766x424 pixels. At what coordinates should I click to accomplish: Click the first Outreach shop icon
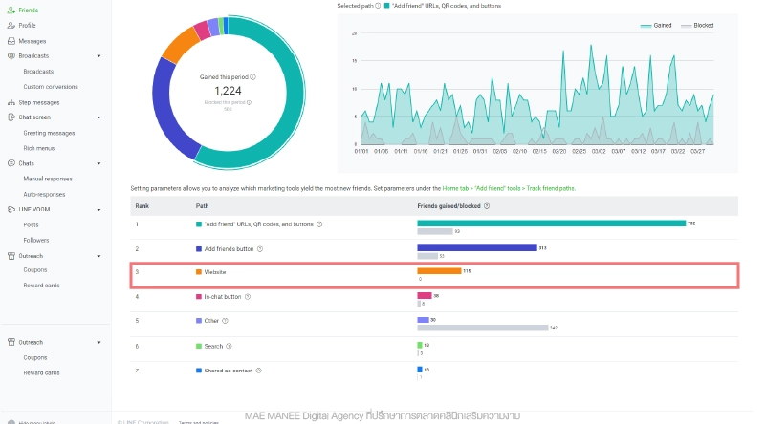(11, 256)
